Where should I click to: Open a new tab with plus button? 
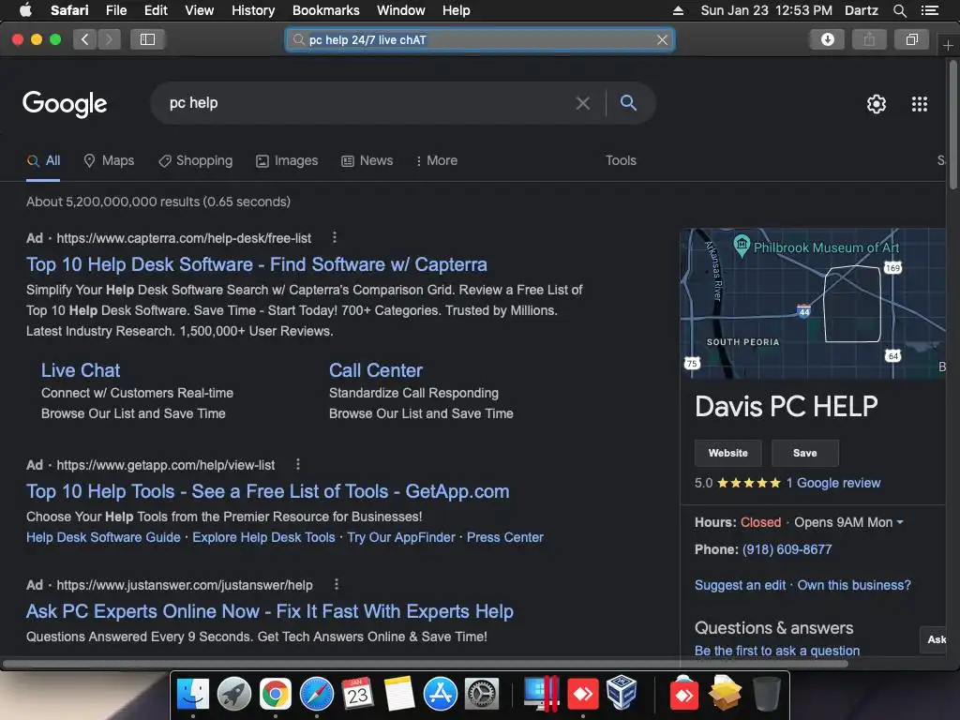948,45
